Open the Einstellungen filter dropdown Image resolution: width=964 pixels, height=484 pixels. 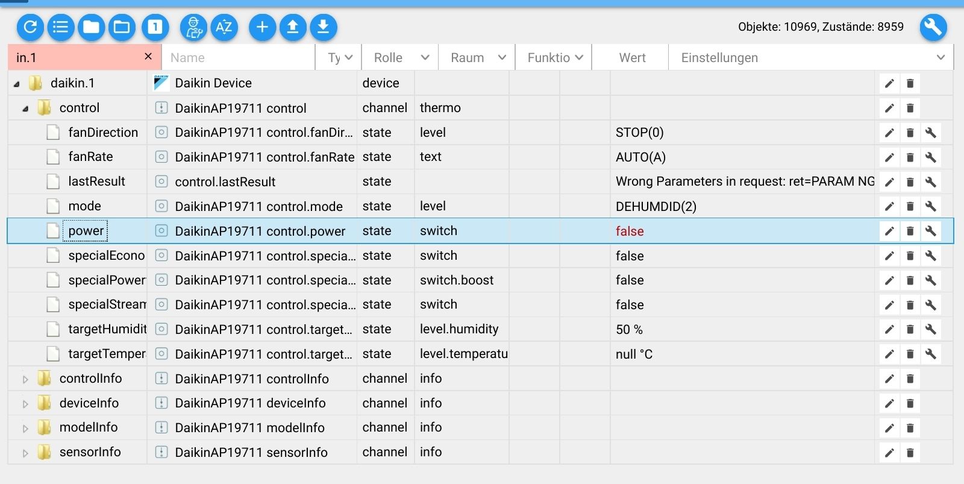pos(812,57)
